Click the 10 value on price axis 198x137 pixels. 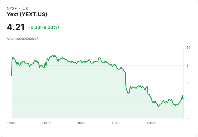(188, 48)
